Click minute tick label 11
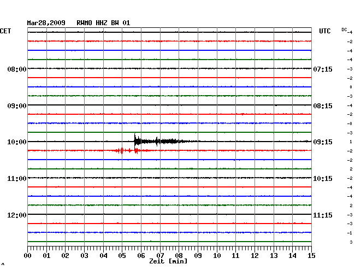Viewport: 355px width, 270px height. 235,256
